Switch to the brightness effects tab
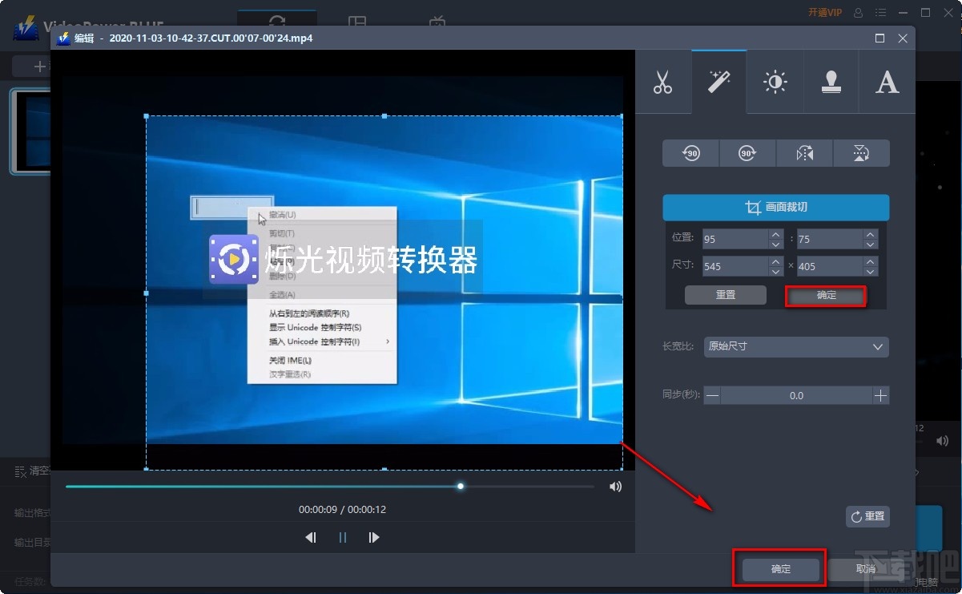This screenshot has height=594, width=962. pyautogui.click(x=775, y=83)
